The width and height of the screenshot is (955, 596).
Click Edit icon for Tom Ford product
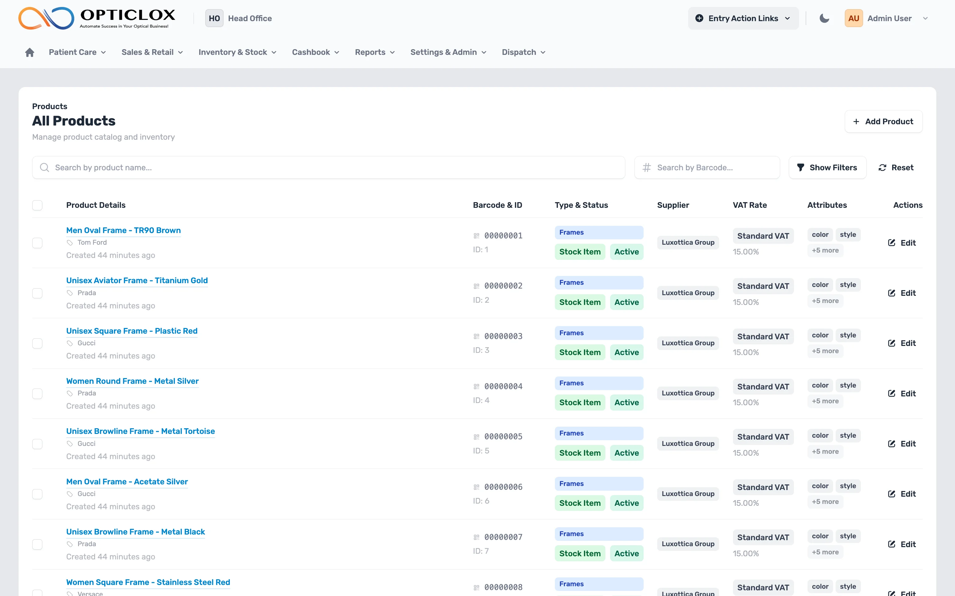(x=892, y=243)
